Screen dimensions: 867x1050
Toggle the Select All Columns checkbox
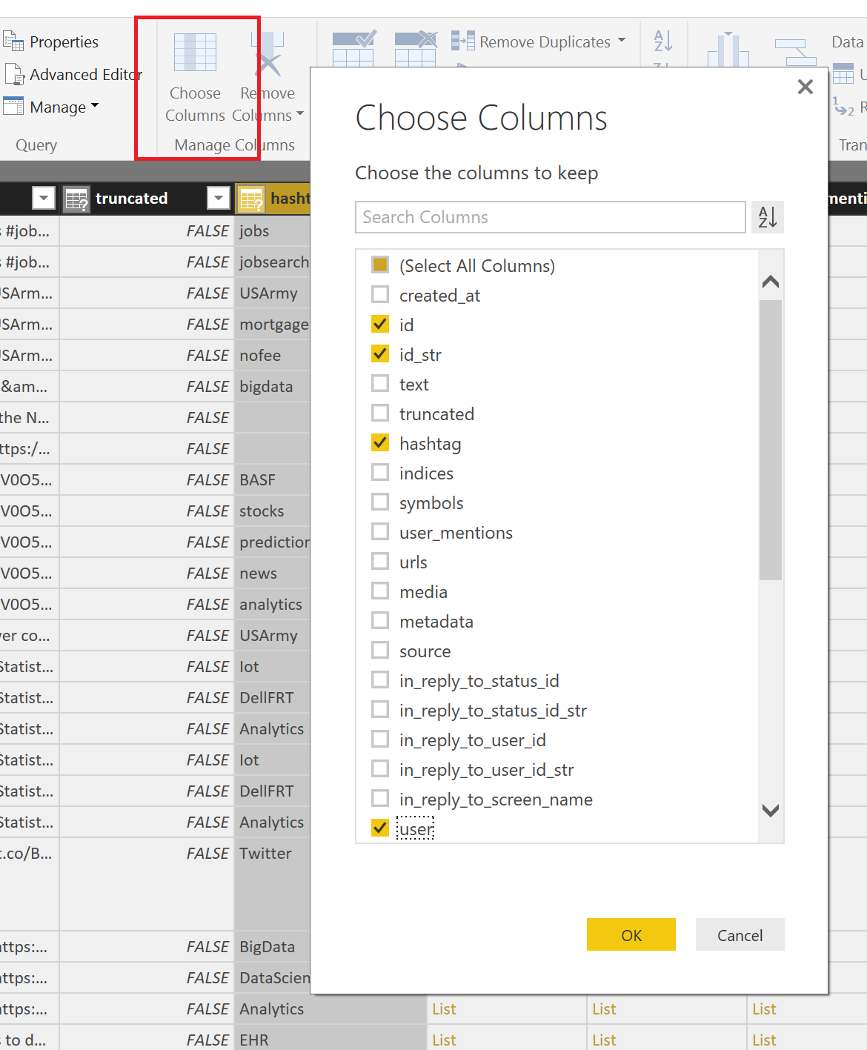click(380, 265)
